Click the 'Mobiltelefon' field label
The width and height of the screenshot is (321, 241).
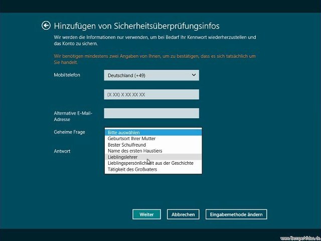pos(67,75)
